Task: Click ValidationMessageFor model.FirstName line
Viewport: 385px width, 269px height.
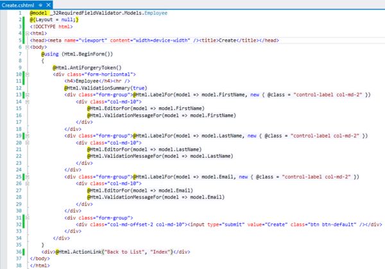Action: [x=162, y=116]
